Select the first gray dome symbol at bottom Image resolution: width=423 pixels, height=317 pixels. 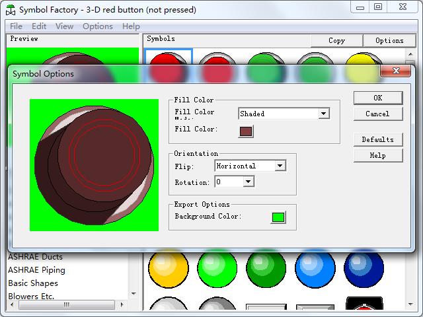point(169,303)
